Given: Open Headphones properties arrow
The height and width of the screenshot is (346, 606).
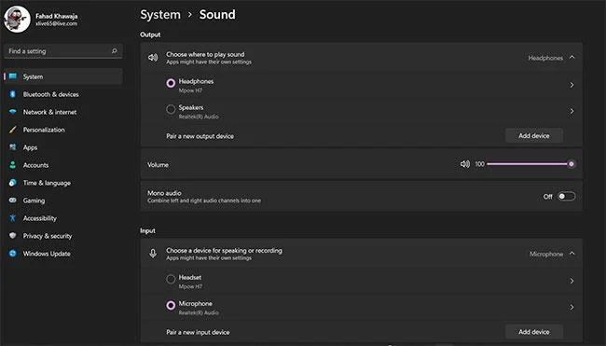Looking at the screenshot, I should (x=572, y=85).
